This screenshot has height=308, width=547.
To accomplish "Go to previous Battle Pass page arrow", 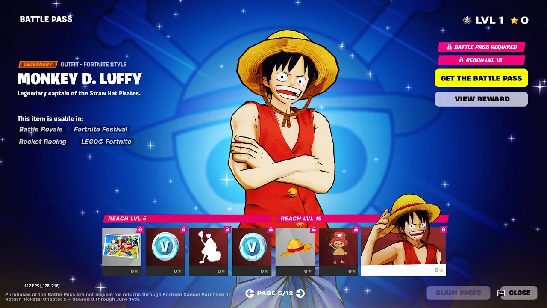I will [x=250, y=293].
